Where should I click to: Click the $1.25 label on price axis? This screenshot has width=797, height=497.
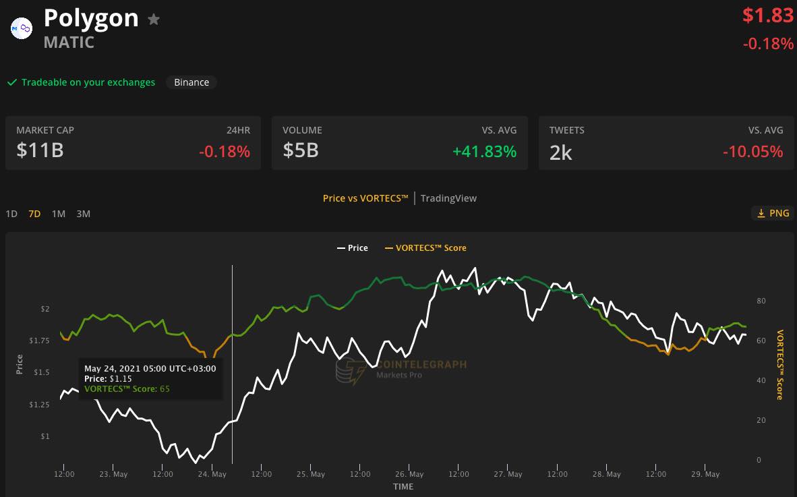(39, 405)
